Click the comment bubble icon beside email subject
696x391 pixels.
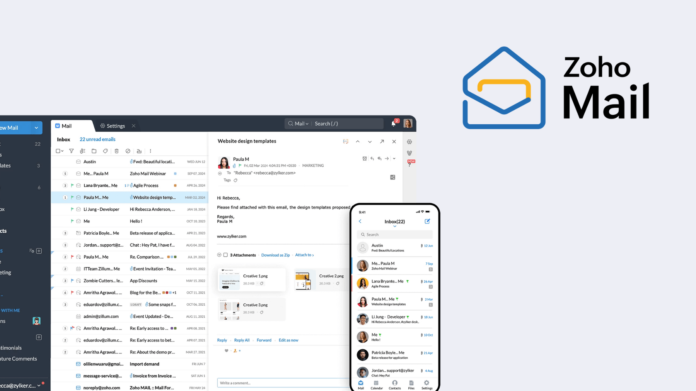click(346, 141)
